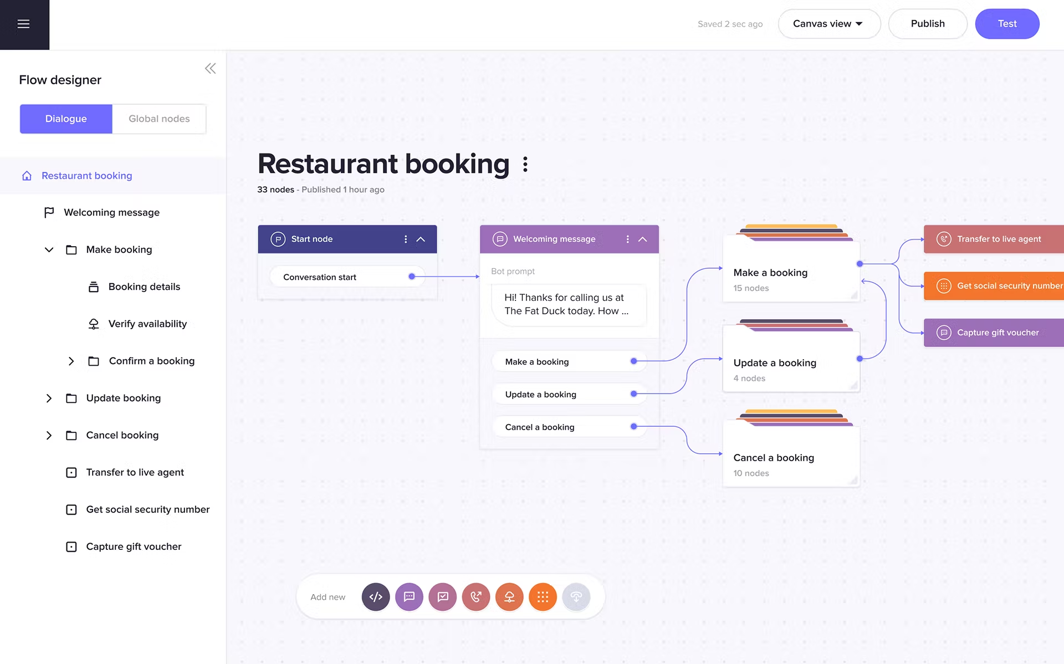Select the cloud integration node icon
This screenshot has width=1064, height=664.
pos(509,597)
